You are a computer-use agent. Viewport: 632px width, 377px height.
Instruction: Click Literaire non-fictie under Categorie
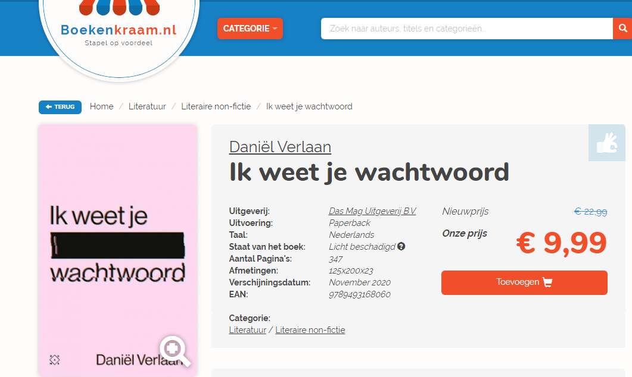310,330
